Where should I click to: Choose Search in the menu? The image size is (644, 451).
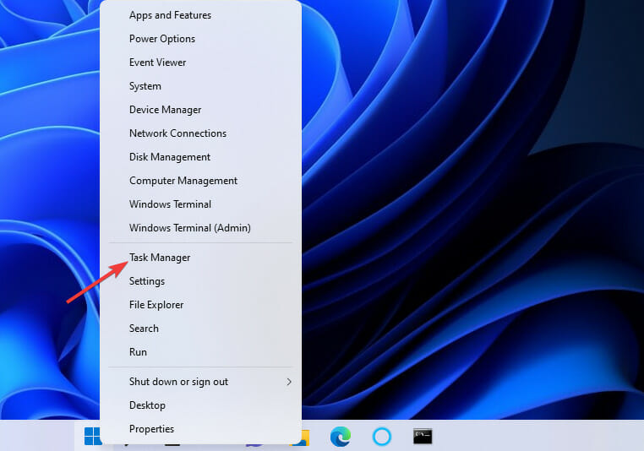pos(200,329)
